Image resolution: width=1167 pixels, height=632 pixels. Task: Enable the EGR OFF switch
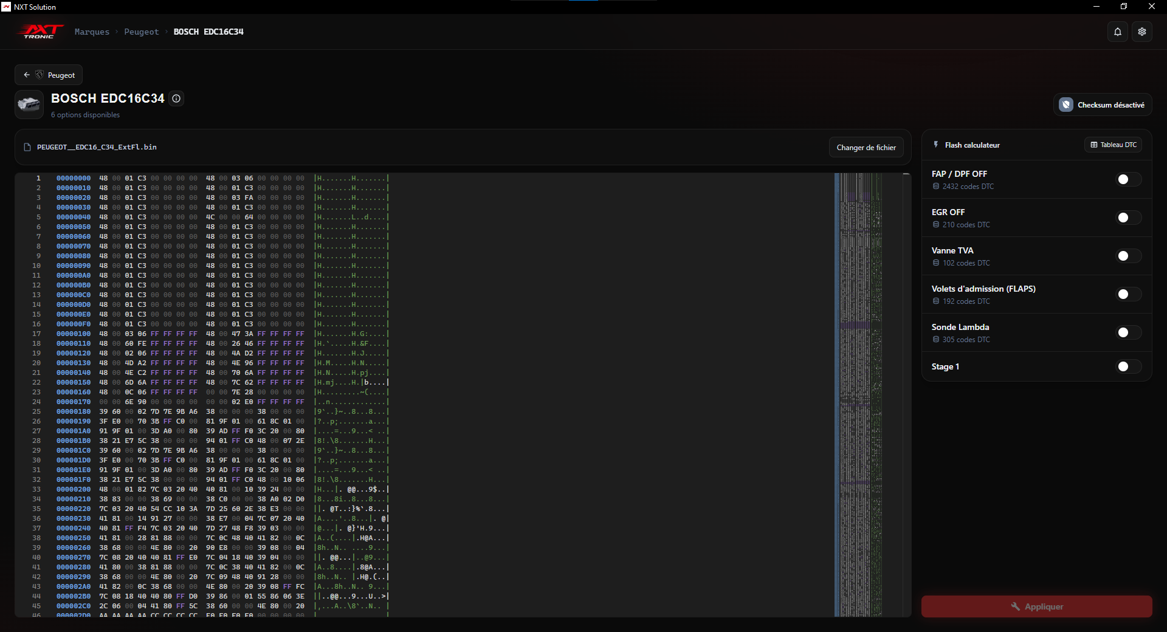(1129, 218)
